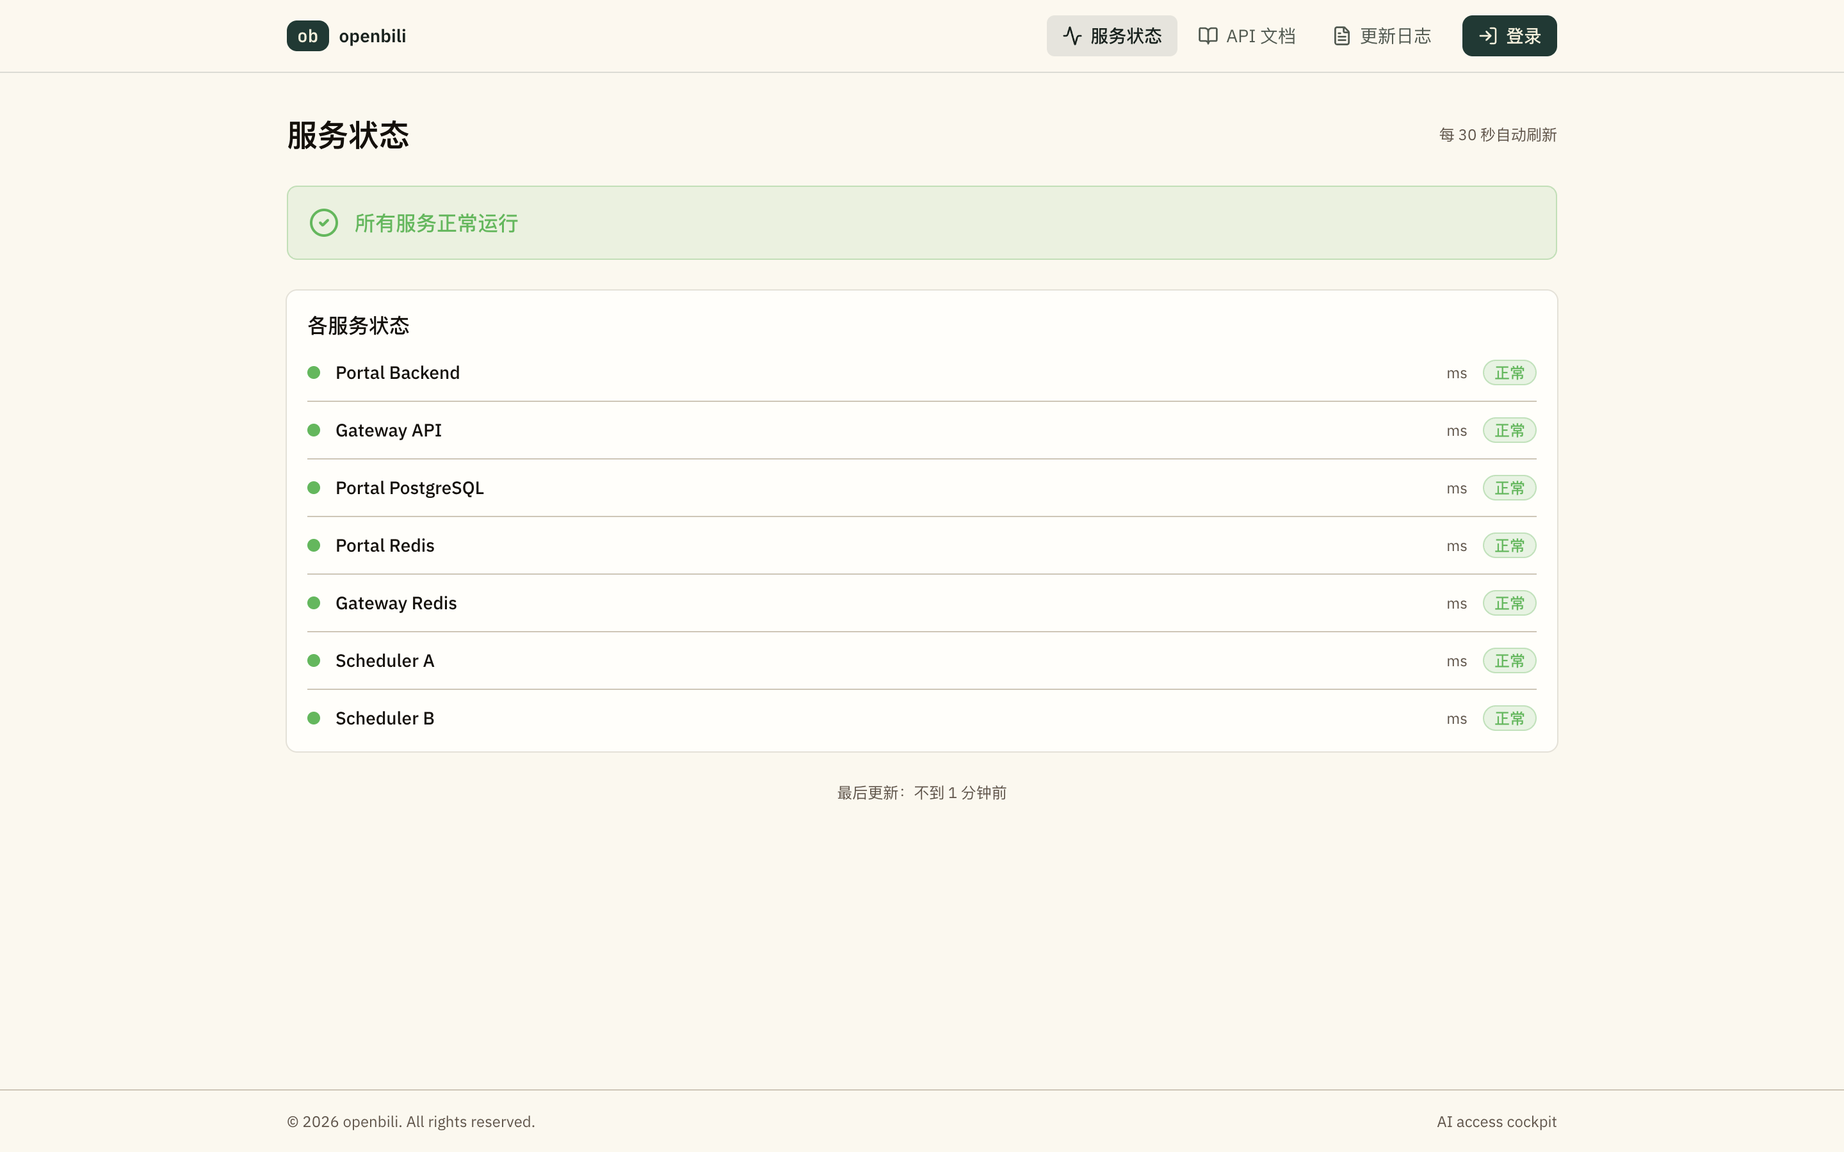The height and width of the screenshot is (1152, 1844).
Task: Open the API 文档 tab
Action: click(x=1247, y=36)
